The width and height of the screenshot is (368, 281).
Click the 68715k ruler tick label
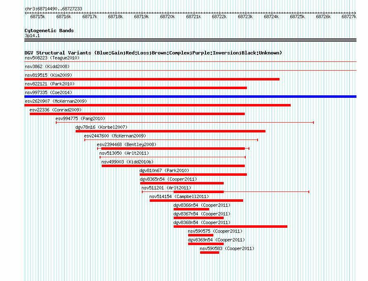coord(38,17)
